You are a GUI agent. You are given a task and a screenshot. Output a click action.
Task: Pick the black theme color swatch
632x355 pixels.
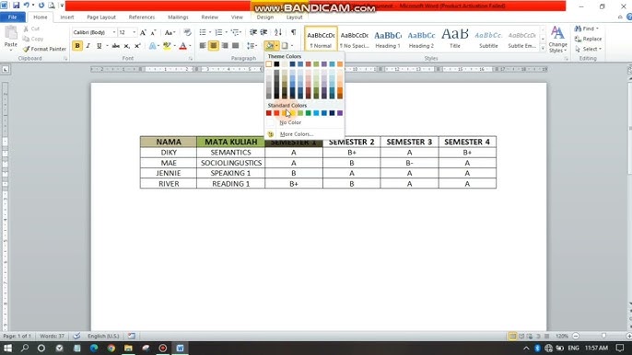click(x=276, y=64)
